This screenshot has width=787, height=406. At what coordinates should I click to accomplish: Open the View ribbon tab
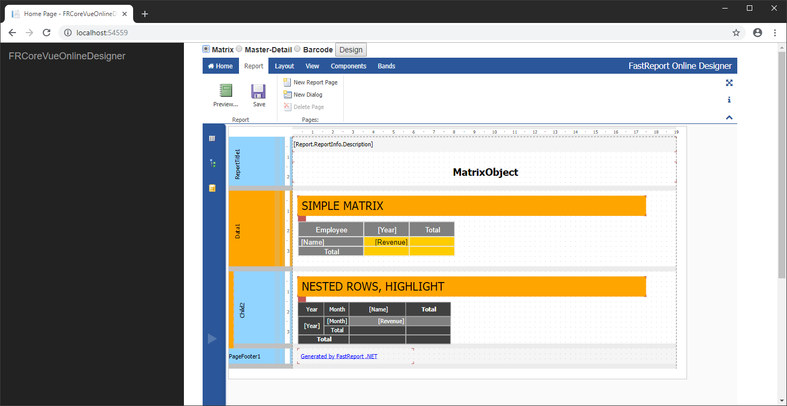tap(312, 66)
